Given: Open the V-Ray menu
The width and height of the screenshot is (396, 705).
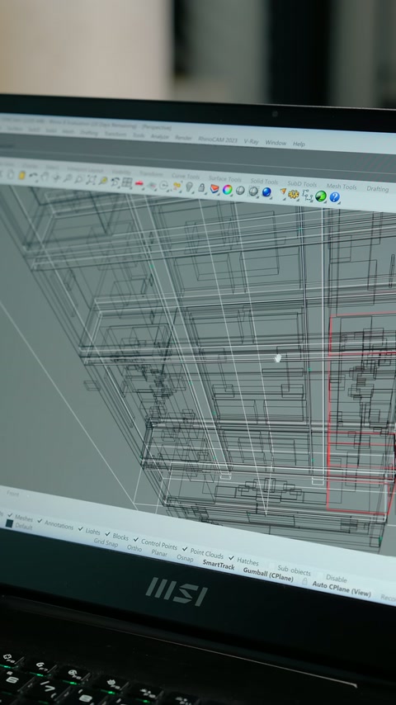Looking at the screenshot, I should coord(252,141).
